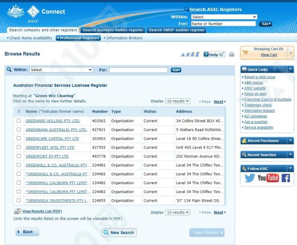Open the header Within Select dropdown

click(x=224, y=17)
